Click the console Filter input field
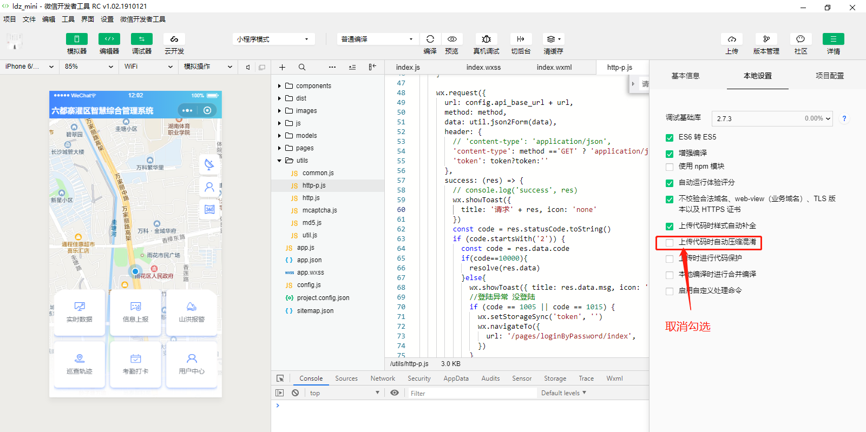 [472, 393]
